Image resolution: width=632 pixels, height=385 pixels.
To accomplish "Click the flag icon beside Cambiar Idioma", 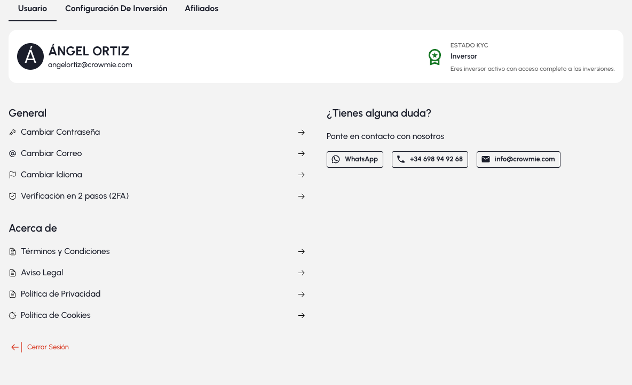I will click(x=12, y=175).
